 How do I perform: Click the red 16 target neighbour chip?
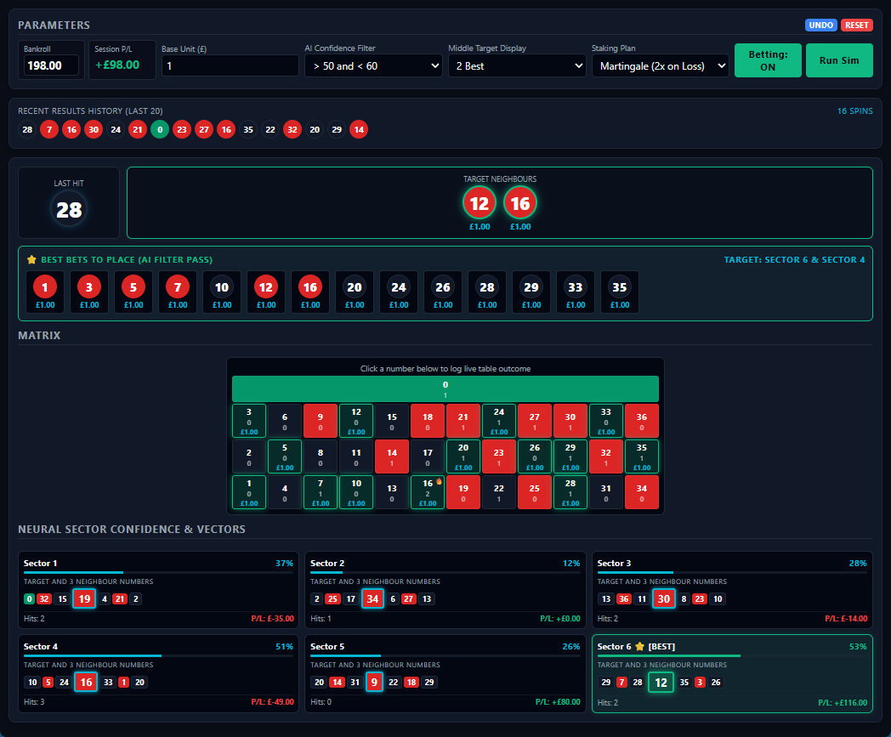pyautogui.click(x=520, y=203)
